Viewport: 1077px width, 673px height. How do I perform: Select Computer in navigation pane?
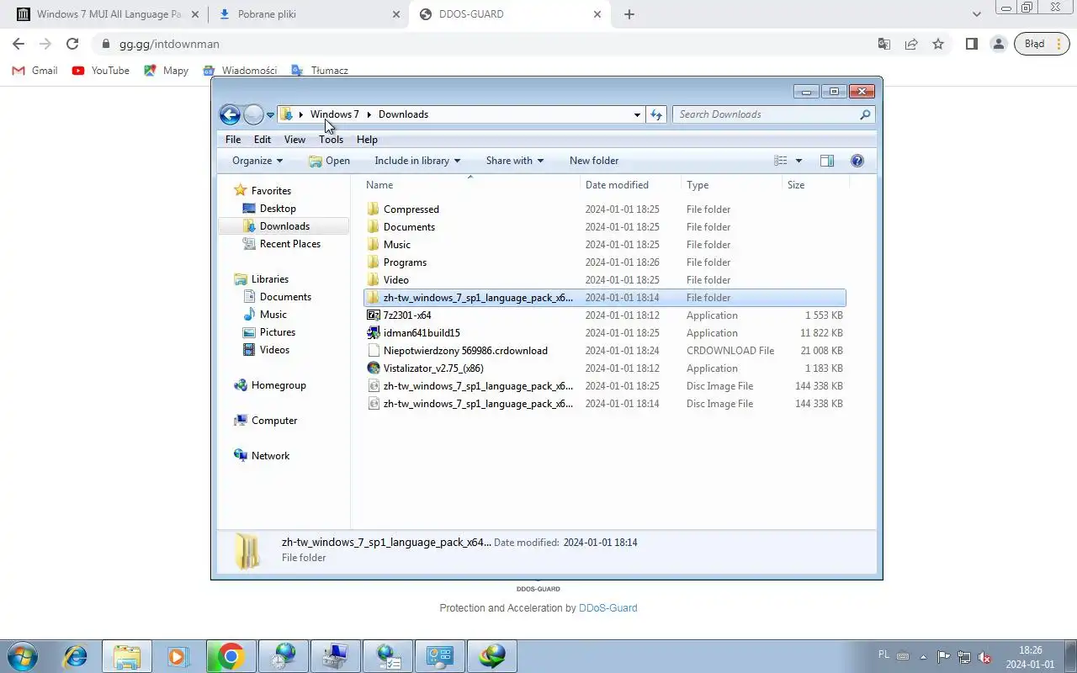(x=274, y=421)
